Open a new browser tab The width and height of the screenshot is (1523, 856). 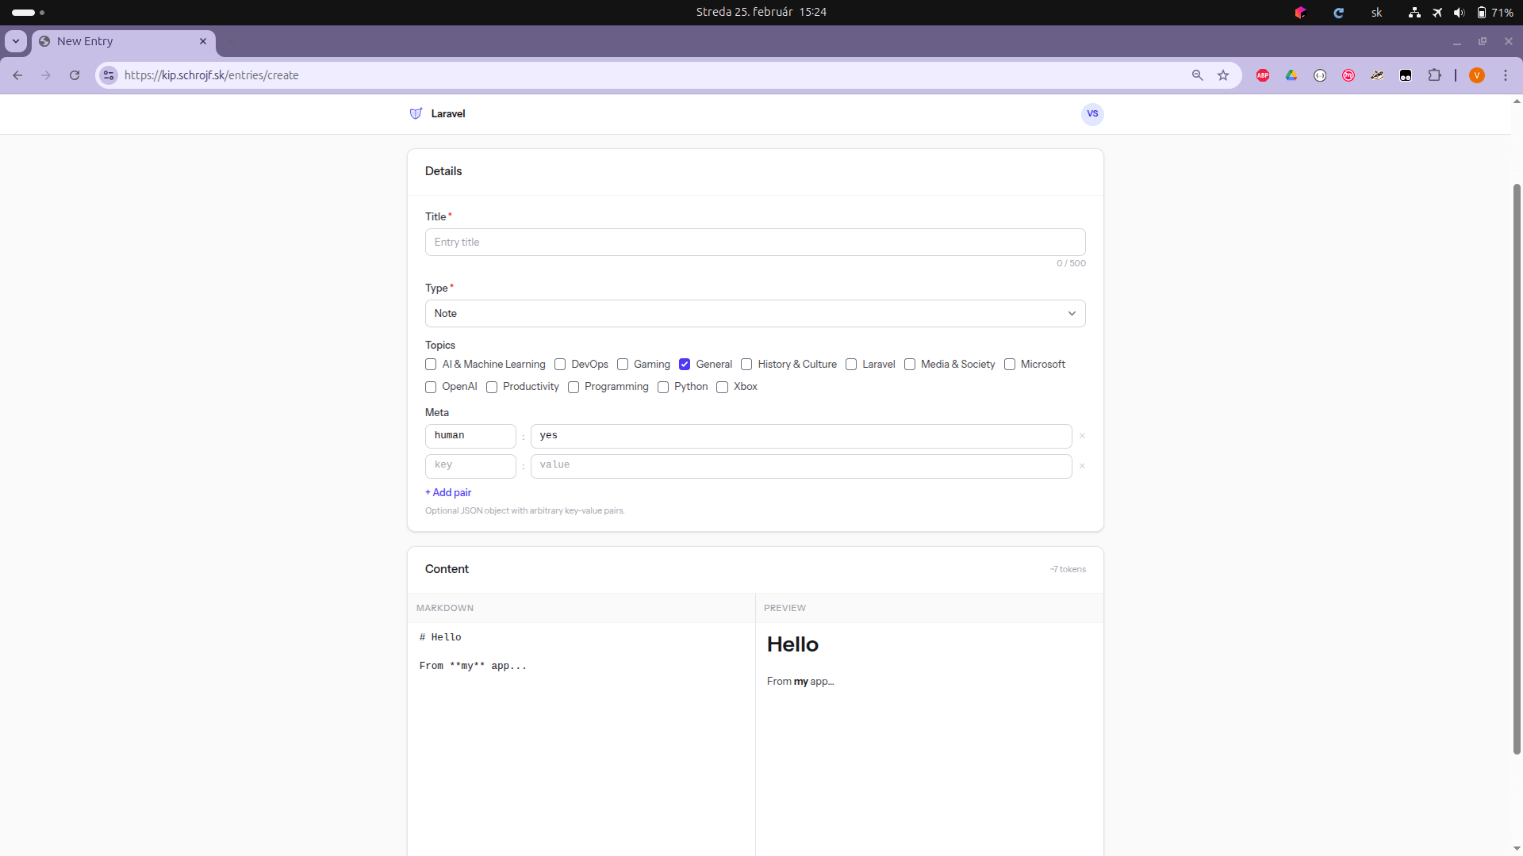pyautogui.click(x=232, y=41)
